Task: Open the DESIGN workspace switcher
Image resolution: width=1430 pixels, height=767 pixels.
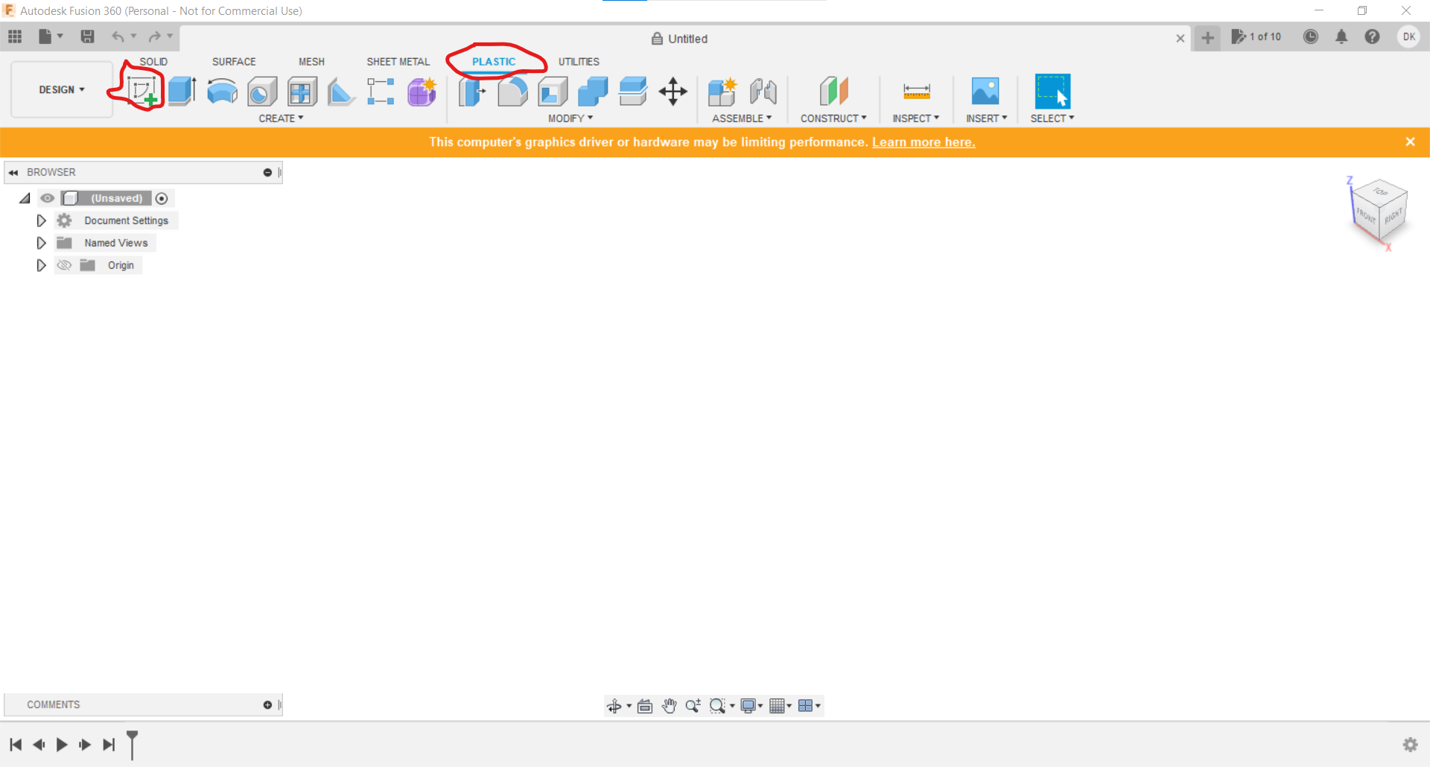Action: pyautogui.click(x=61, y=89)
